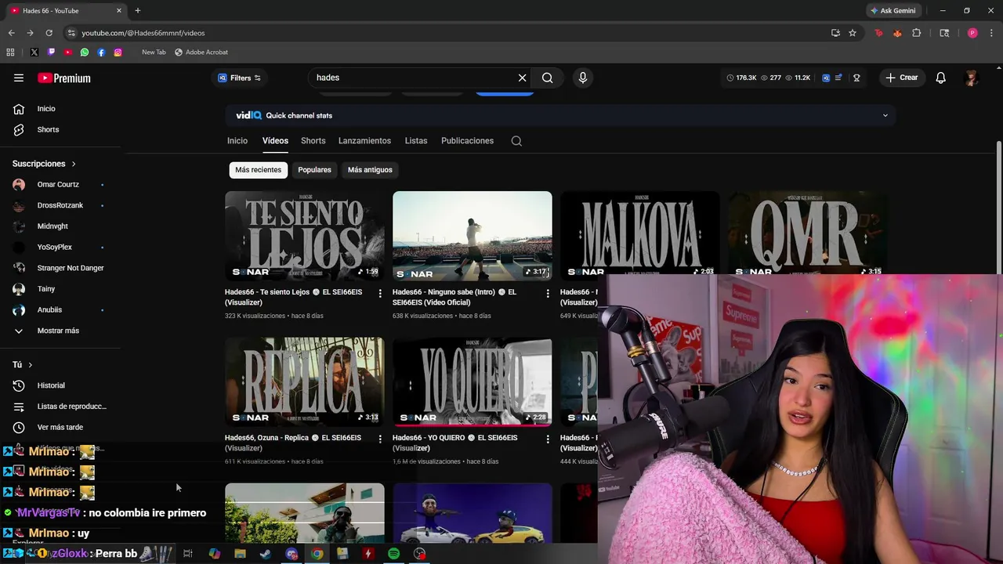
Task: Open Ver más tarde in sidebar
Action: point(60,427)
